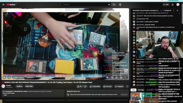
Task: Open more actions three-dot menu below video
Action: tap(127, 86)
